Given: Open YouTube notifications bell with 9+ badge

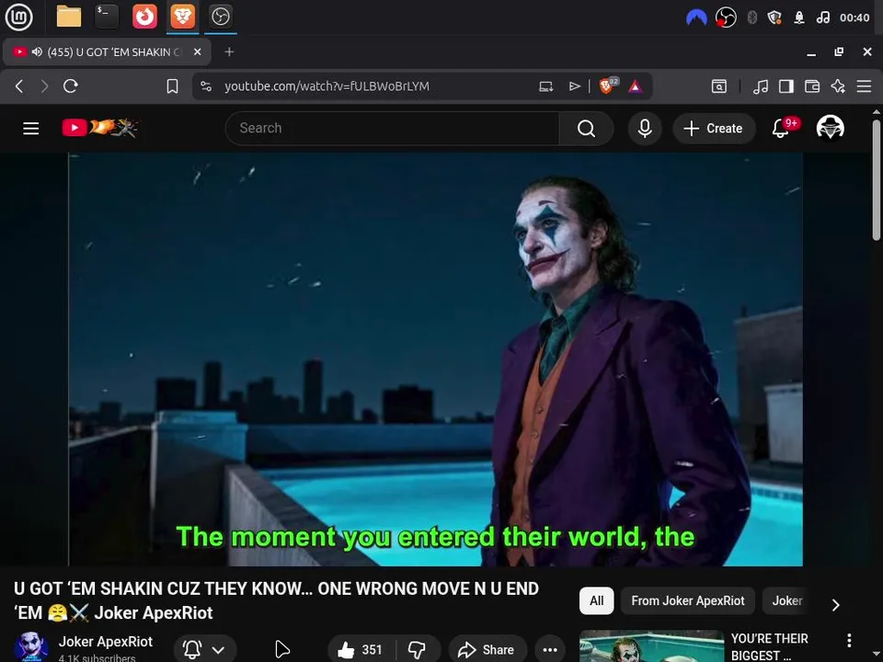Looking at the screenshot, I should 781,129.
